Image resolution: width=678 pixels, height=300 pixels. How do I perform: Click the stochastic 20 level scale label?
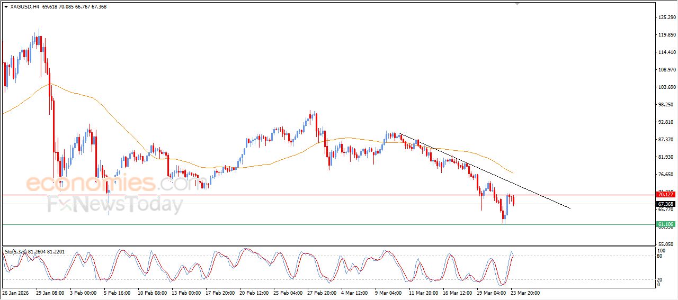(660, 280)
